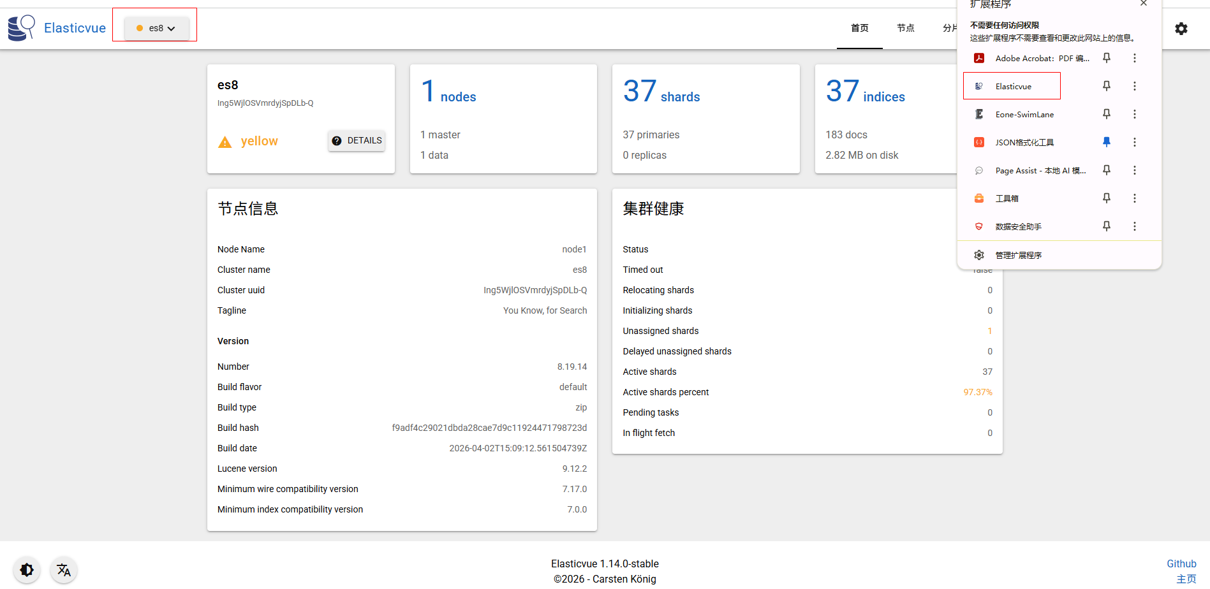Click the node1 Node Name value
The height and width of the screenshot is (589, 1210).
(574, 249)
